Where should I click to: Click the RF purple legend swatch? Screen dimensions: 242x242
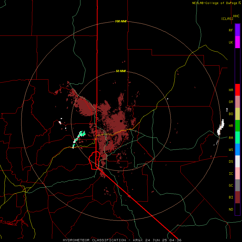[237, 30]
